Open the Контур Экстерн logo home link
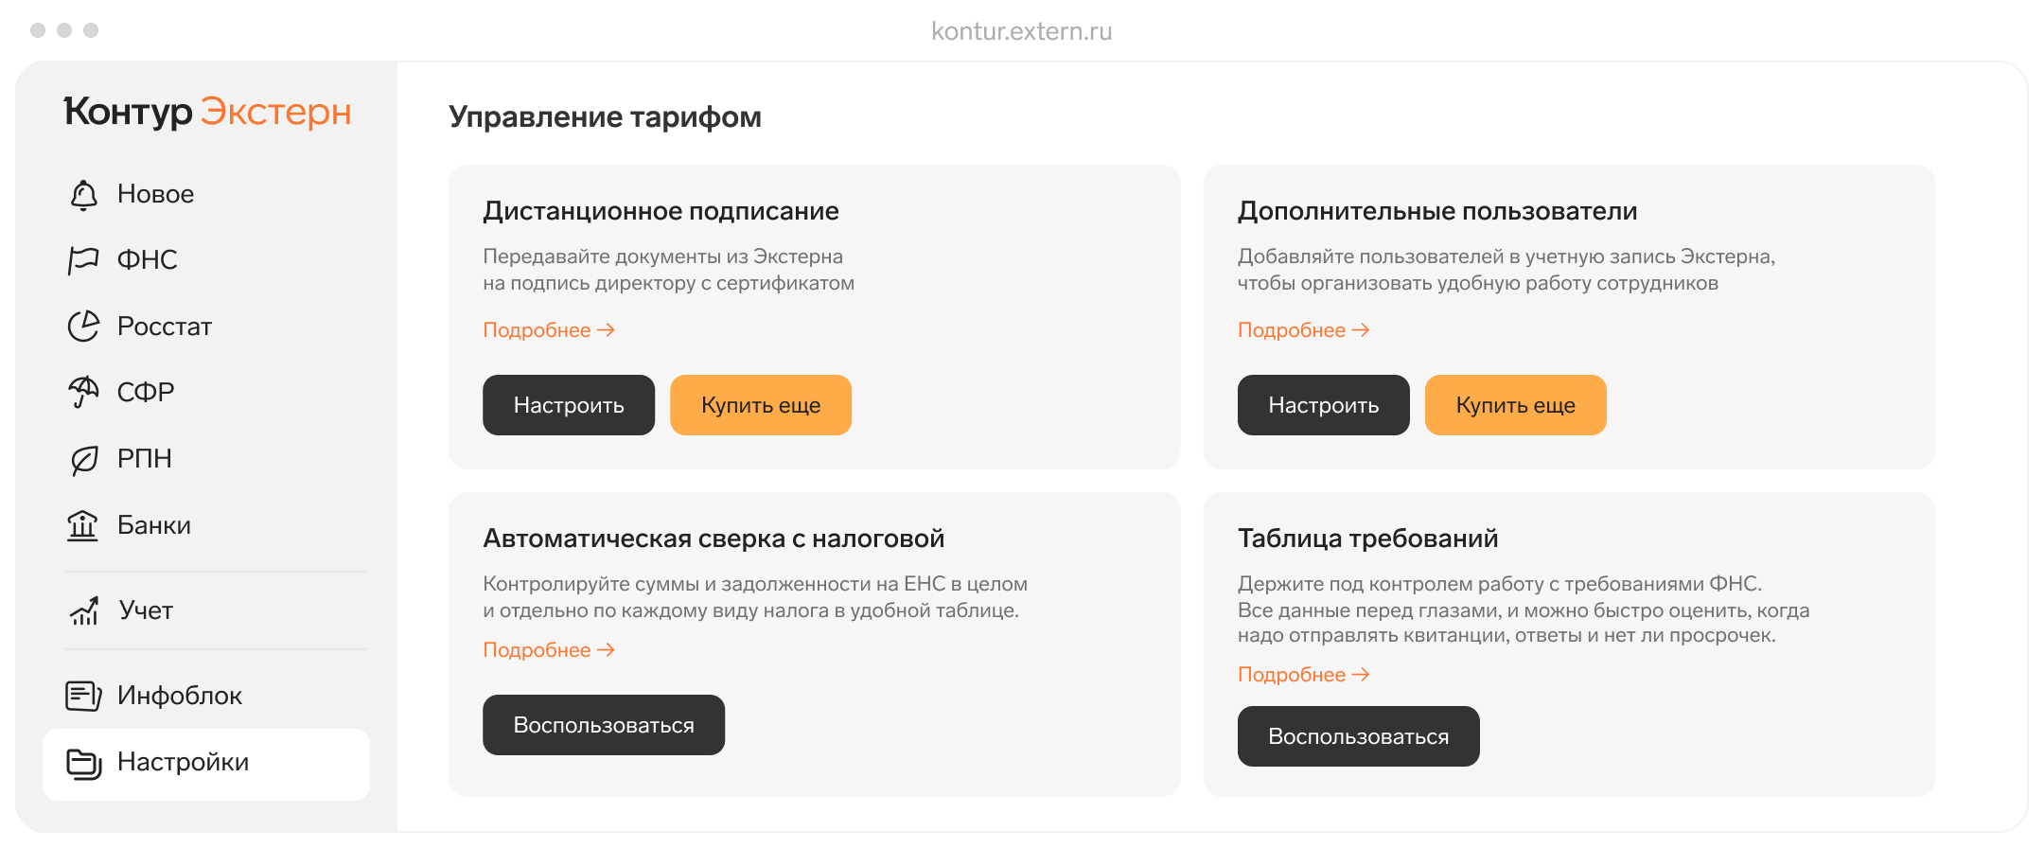Screen dimensions: 2044x848 207,112
